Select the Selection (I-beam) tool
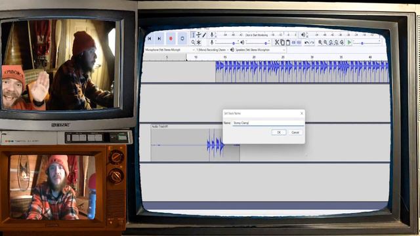This screenshot has width=420, height=236. pyautogui.click(x=193, y=35)
